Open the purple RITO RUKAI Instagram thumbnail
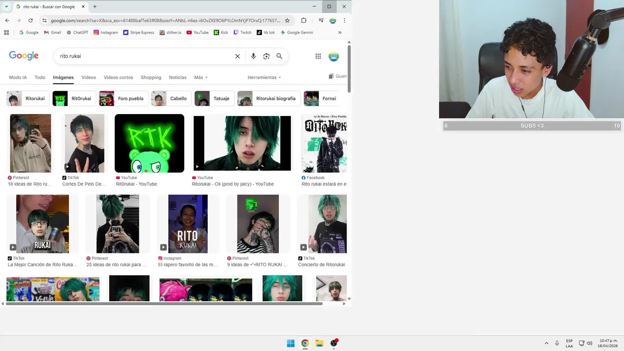624x351 pixels. point(188,224)
